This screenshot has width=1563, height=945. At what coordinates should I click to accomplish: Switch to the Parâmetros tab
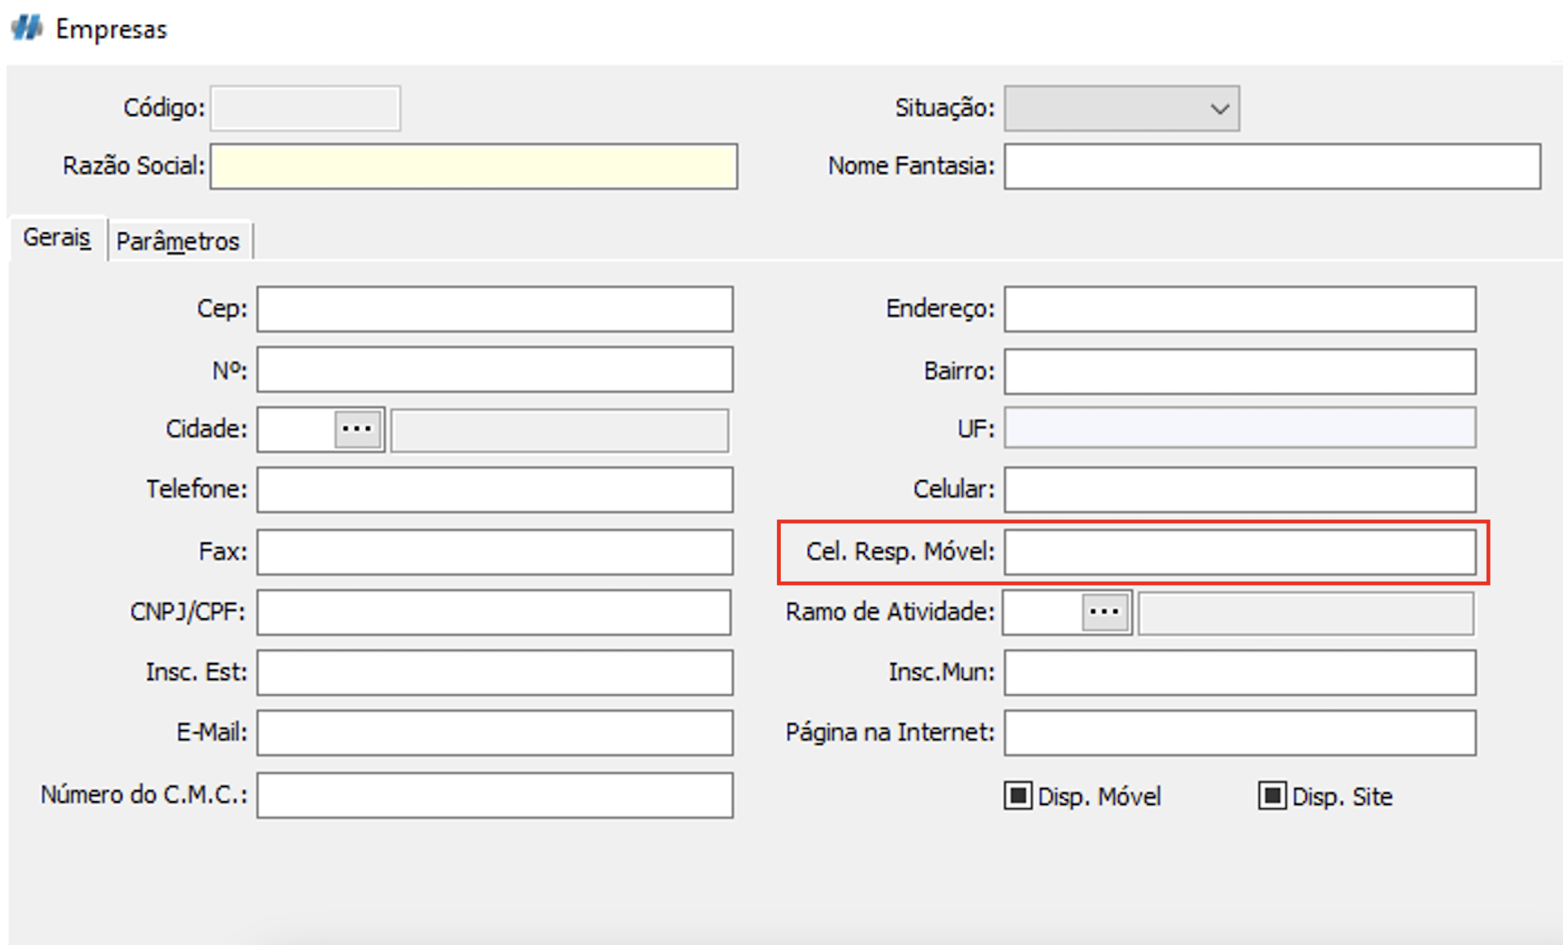[x=178, y=241]
